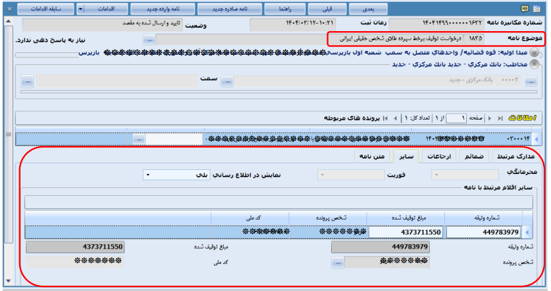Screen dimensions: 551x291
Task: Click the کد ملی detail field
Action: [75, 261]
